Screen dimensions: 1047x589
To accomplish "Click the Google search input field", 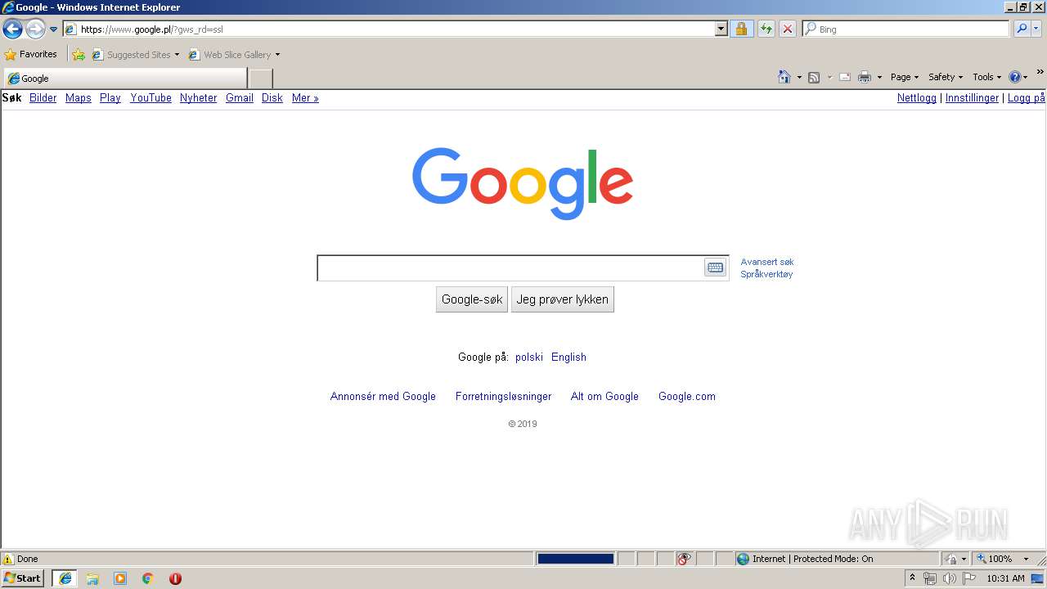I will (x=510, y=268).
